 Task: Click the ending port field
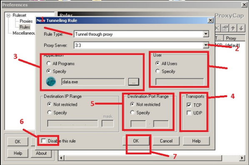161,124
